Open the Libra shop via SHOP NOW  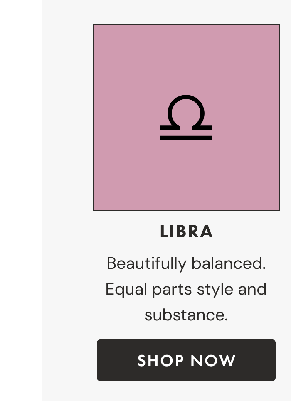click(186, 360)
